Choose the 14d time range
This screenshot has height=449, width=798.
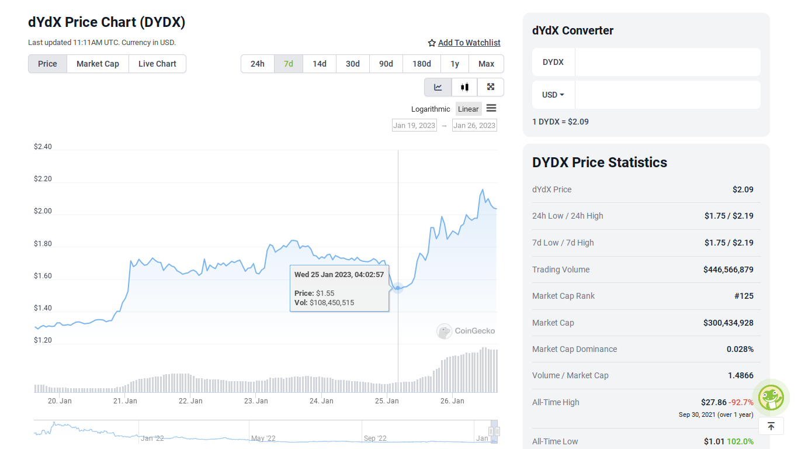click(320, 64)
